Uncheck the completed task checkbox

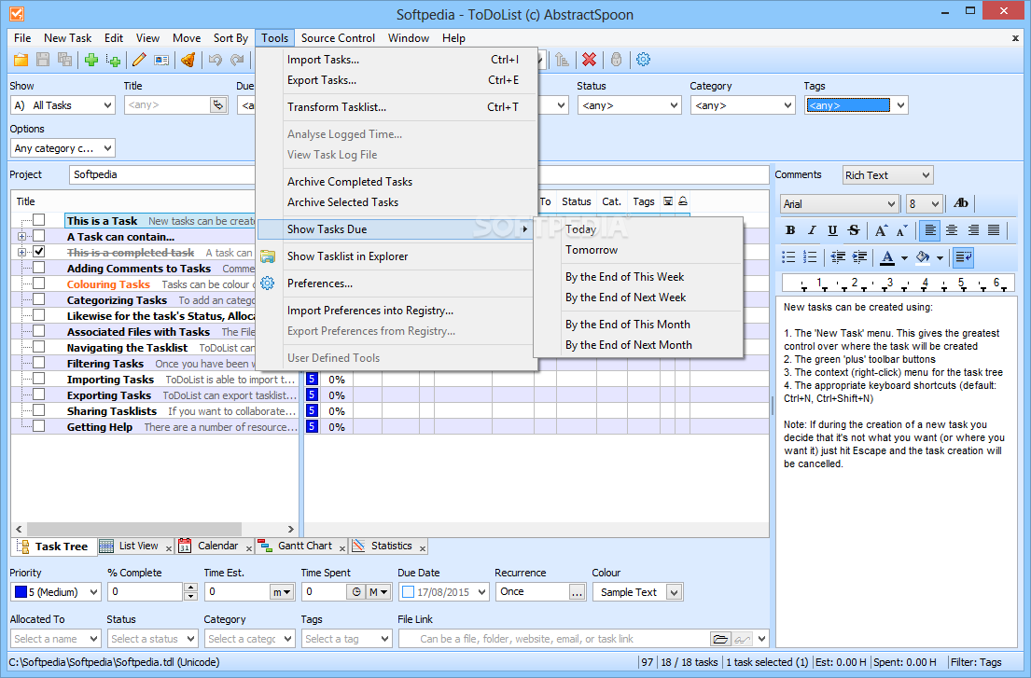(x=39, y=252)
